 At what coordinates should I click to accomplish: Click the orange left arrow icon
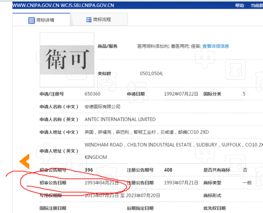[25, 161]
